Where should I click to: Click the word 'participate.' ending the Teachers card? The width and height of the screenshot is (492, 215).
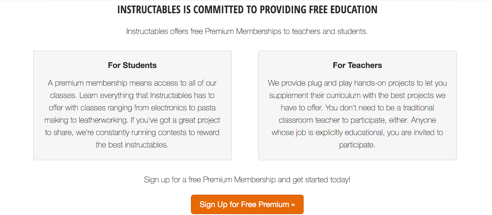click(x=357, y=145)
